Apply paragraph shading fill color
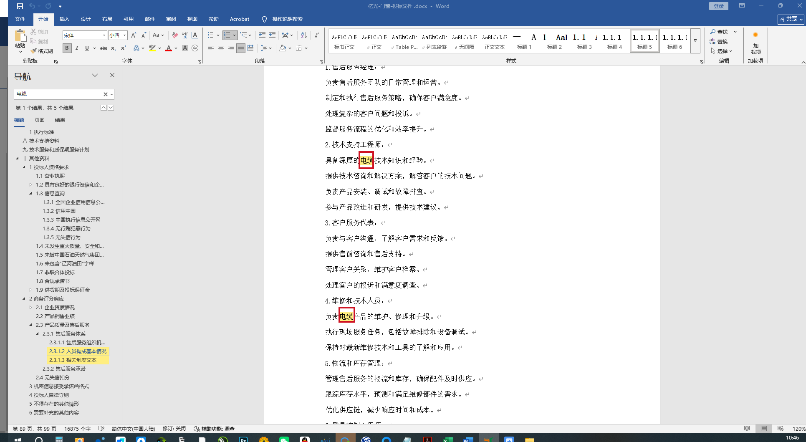Screen dimensions: 806x442 click(x=283, y=48)
